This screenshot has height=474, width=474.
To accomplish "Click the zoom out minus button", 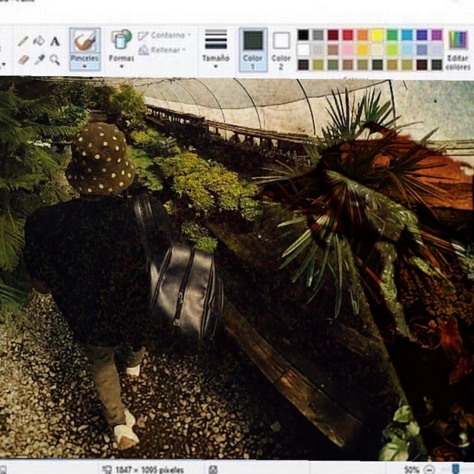I will [428, 469].
